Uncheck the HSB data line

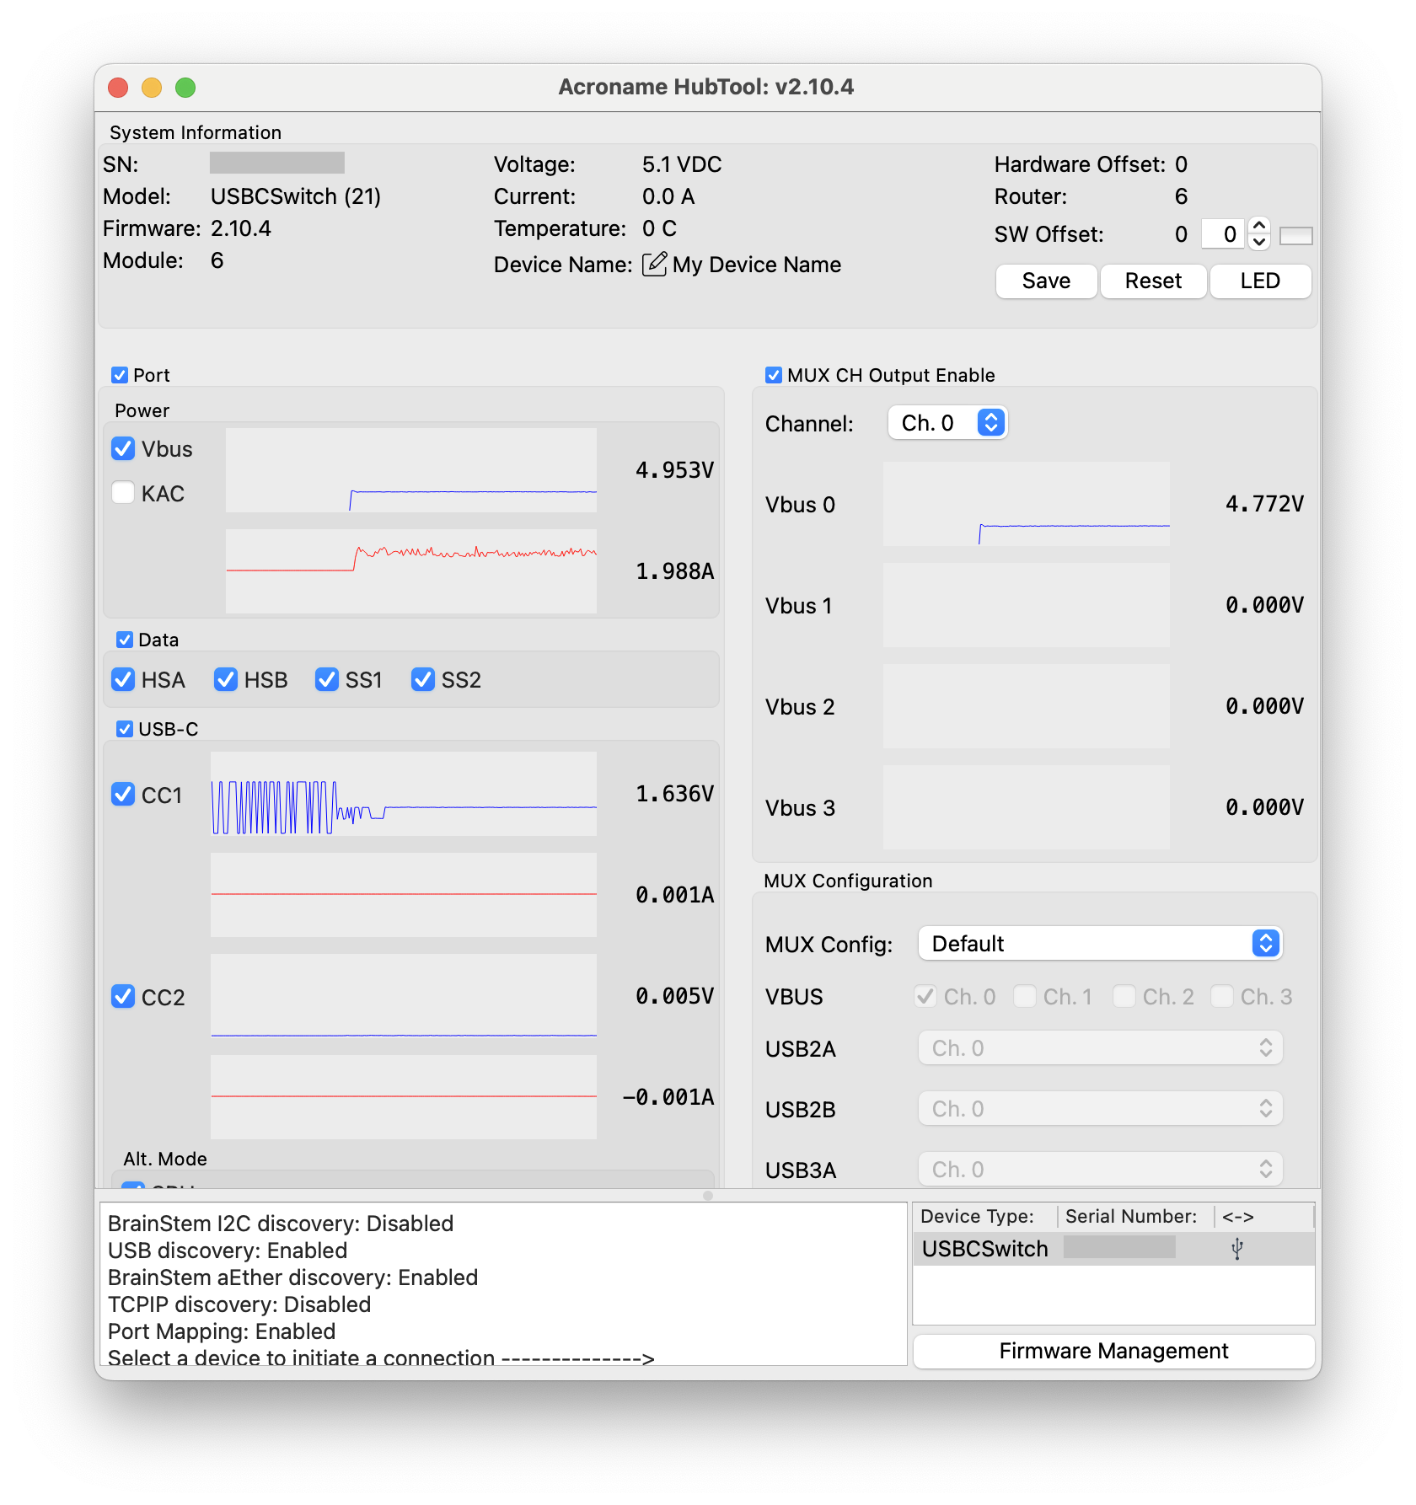[226, 679]
